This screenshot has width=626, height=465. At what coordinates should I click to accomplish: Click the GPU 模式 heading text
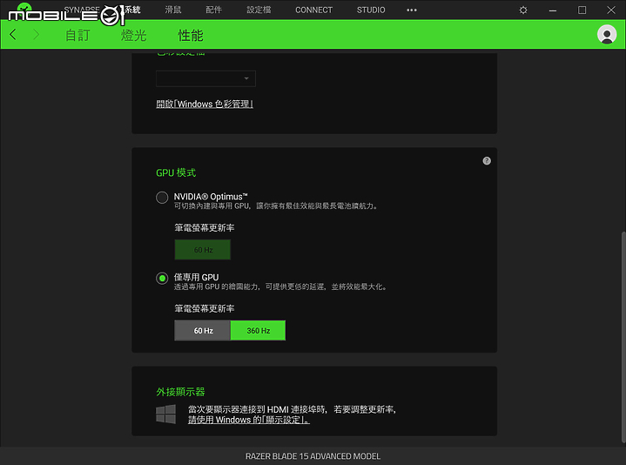pos(176,172)
